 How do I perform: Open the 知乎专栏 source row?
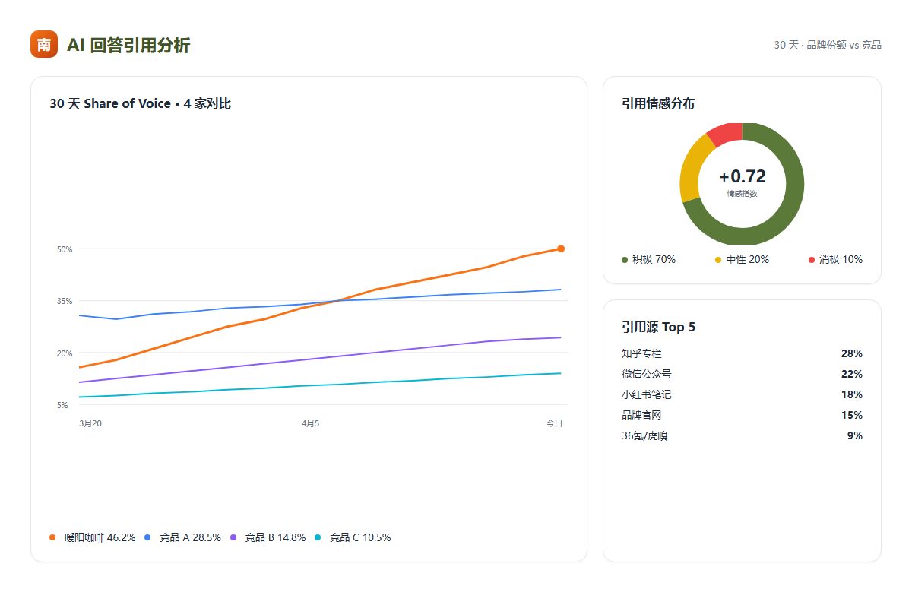coord(742,353)
